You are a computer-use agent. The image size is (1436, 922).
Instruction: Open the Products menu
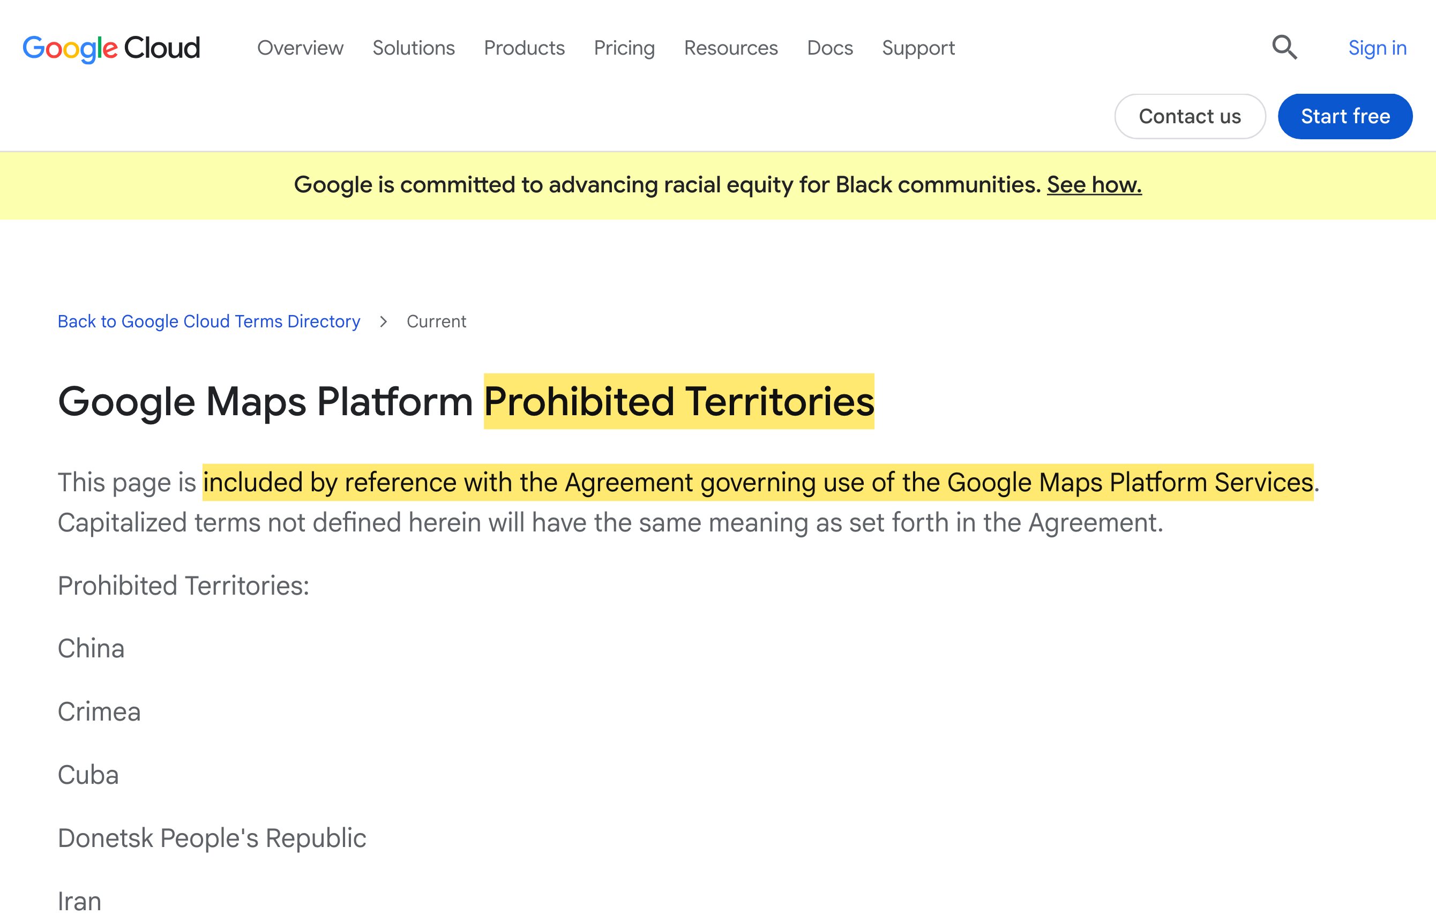tap(524, 48)
